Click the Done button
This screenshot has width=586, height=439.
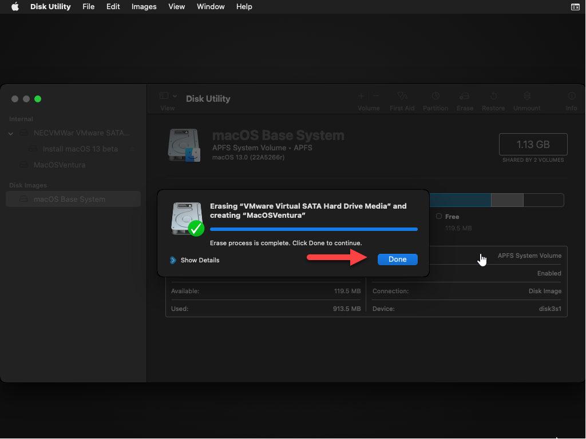click(x=397, y=260)
